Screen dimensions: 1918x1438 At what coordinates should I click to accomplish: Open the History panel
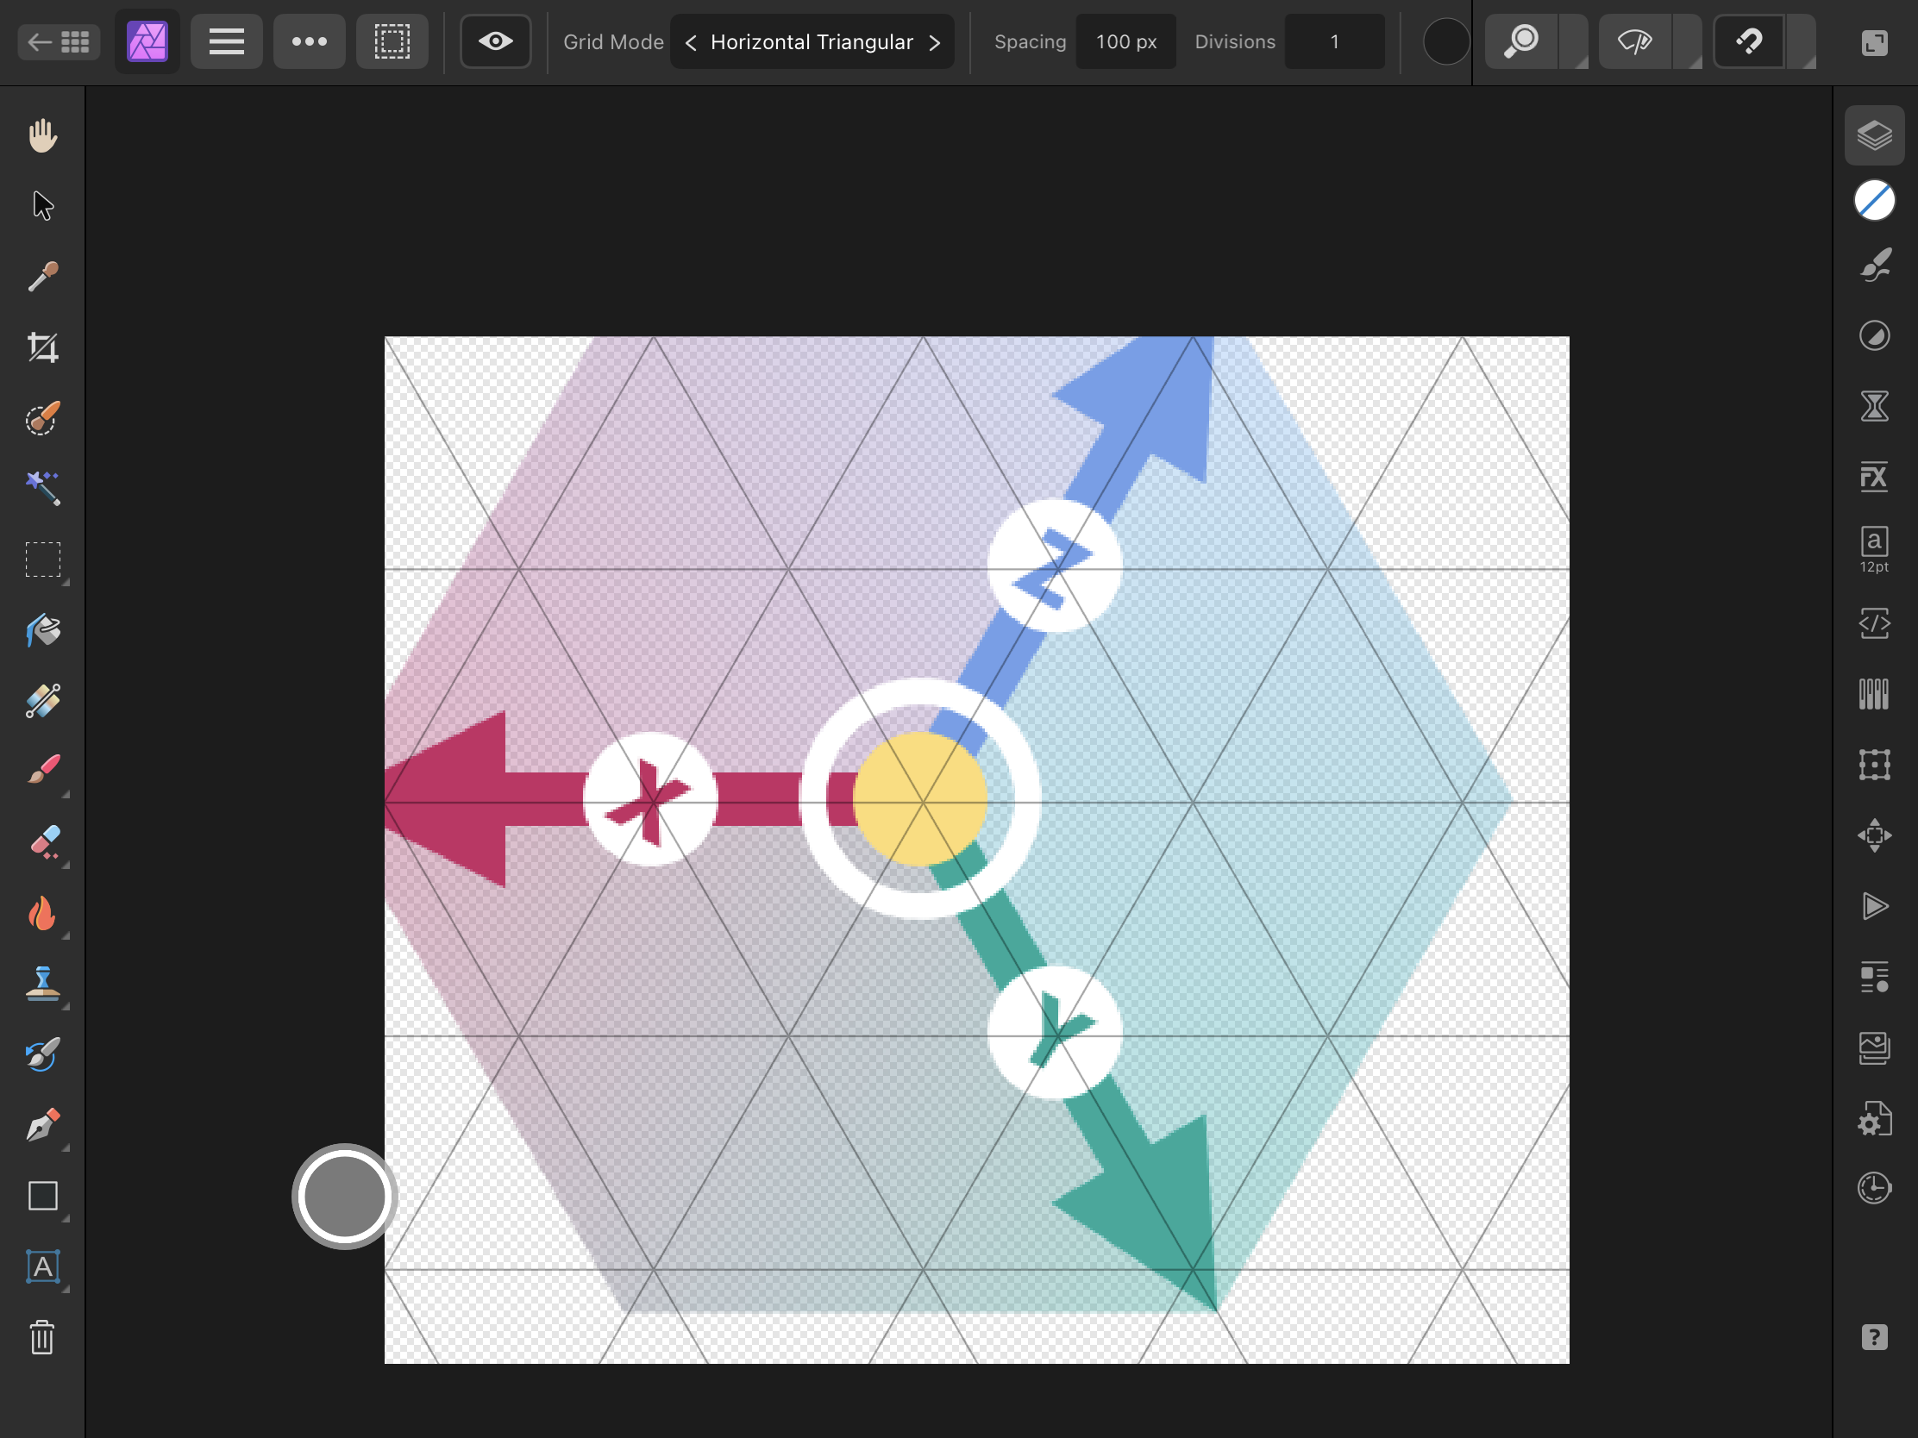point(1875,1188)
